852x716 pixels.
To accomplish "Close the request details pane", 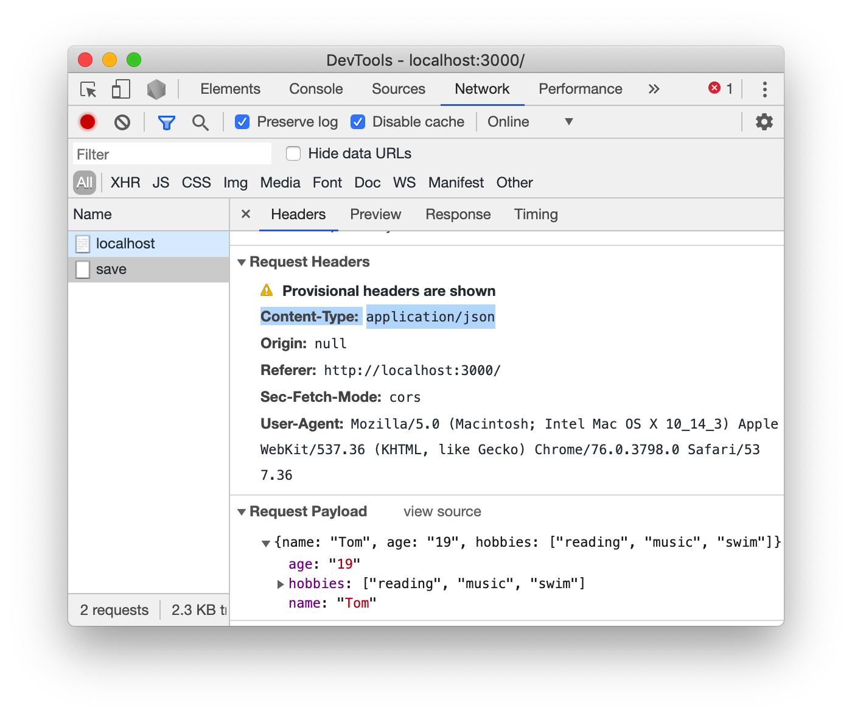I will pyautogui.click(x=246, y=214).
